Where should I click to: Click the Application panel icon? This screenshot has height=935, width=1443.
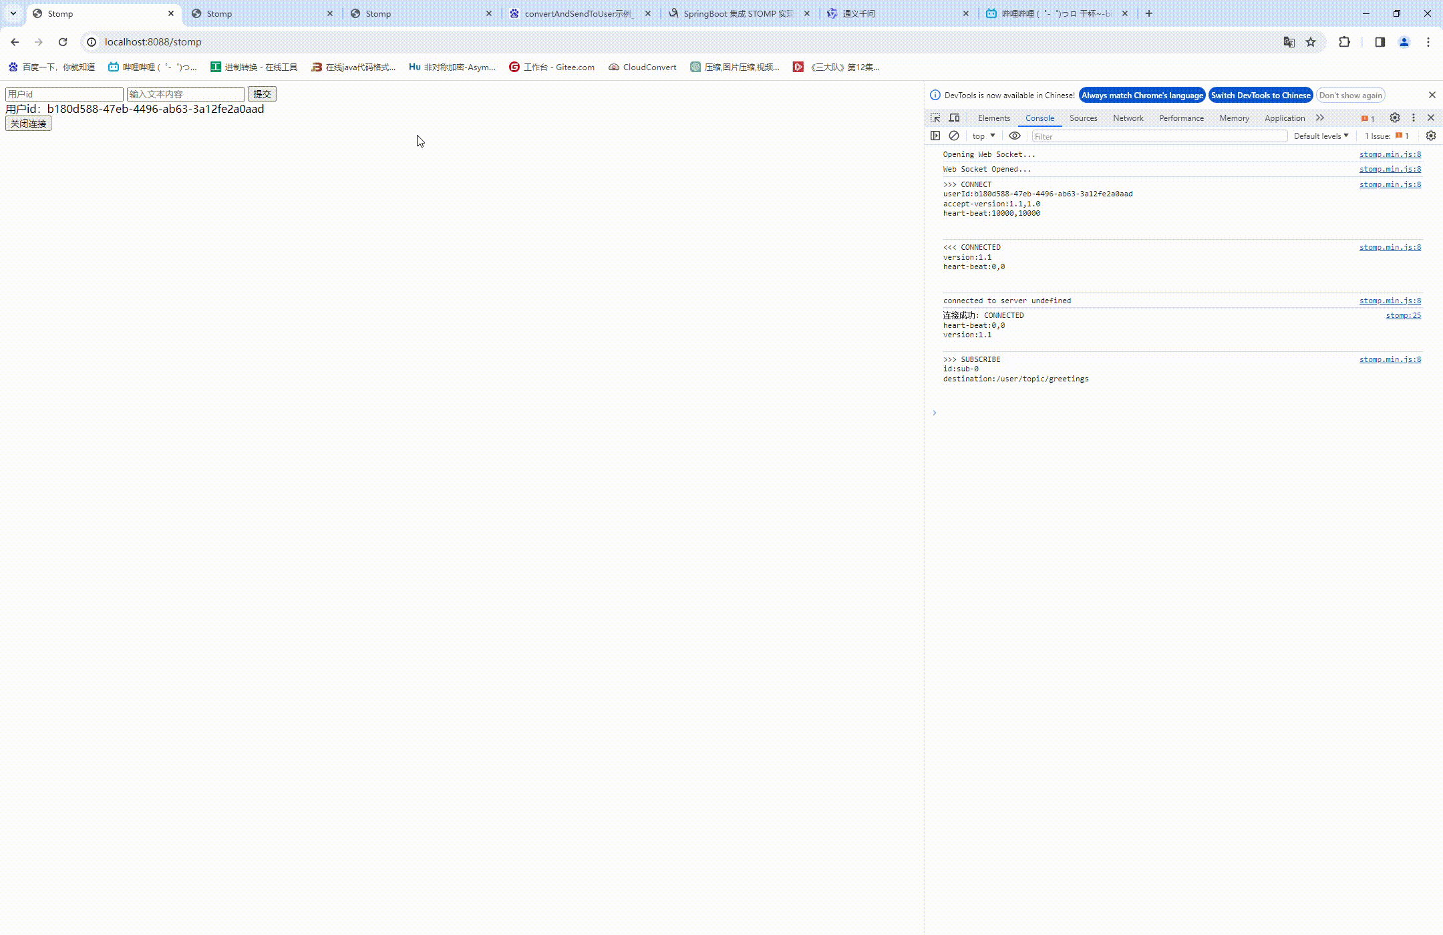coord(1284,118)
